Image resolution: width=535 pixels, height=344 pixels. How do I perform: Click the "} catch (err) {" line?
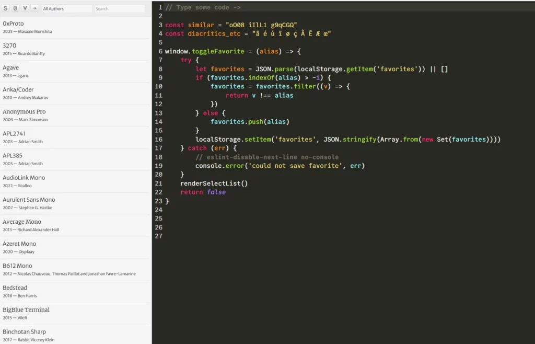click(208, 148)
